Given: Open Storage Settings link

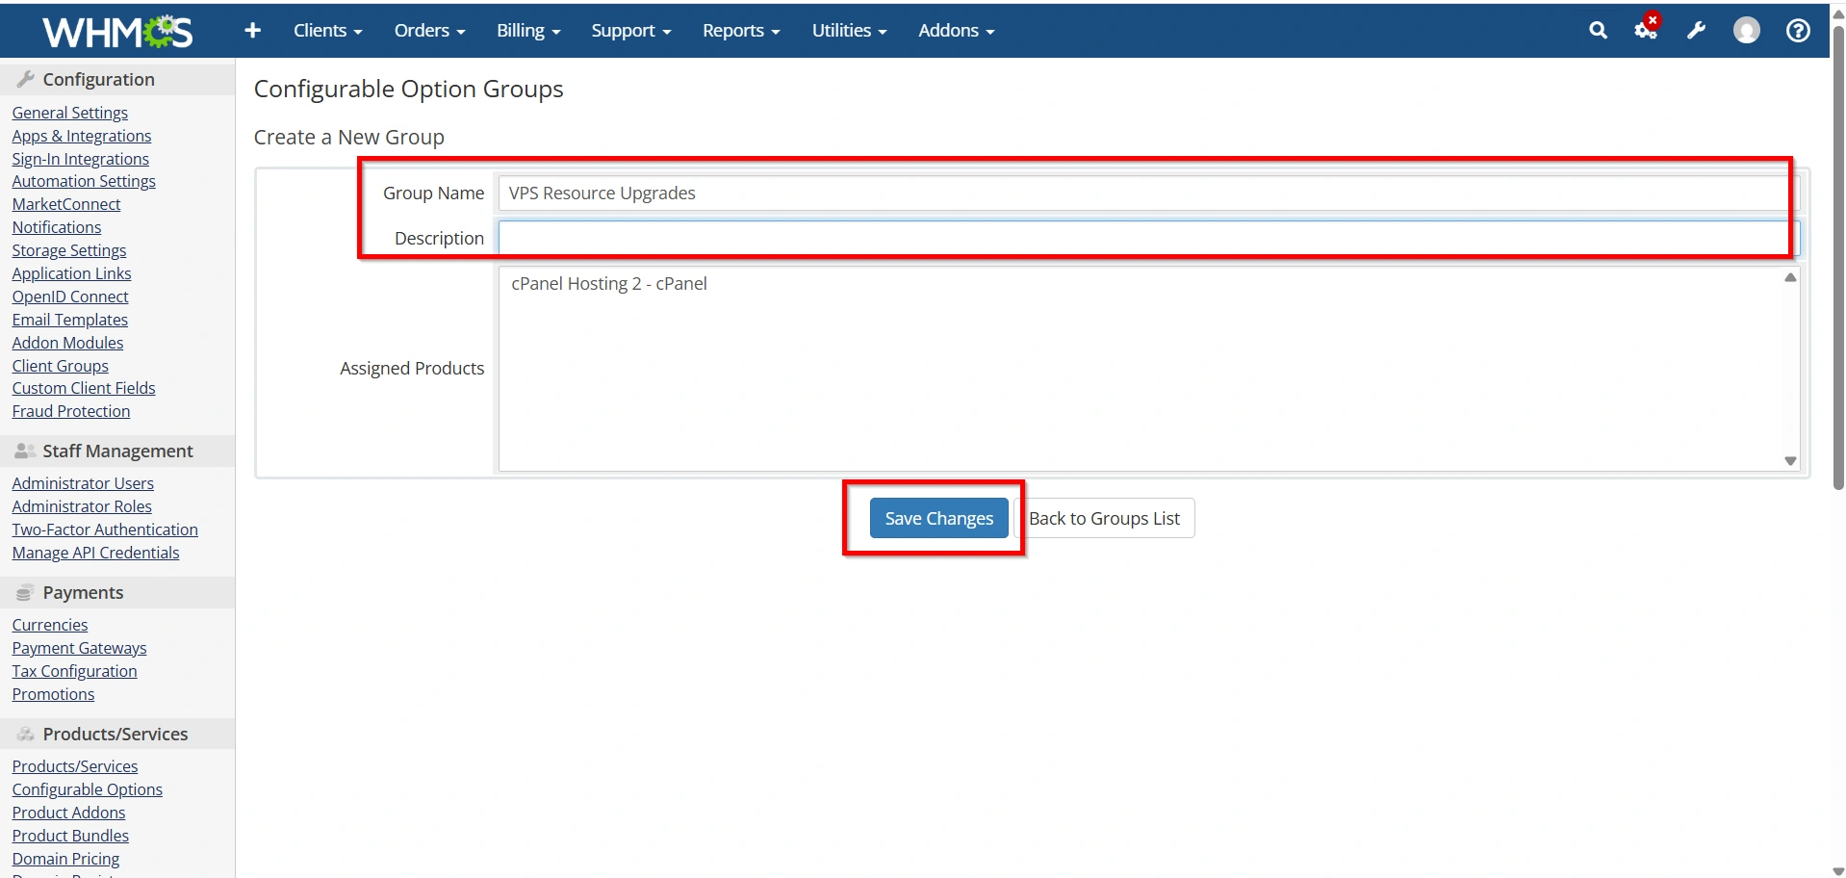Looking at the screenshot, I should coord(68,250).
